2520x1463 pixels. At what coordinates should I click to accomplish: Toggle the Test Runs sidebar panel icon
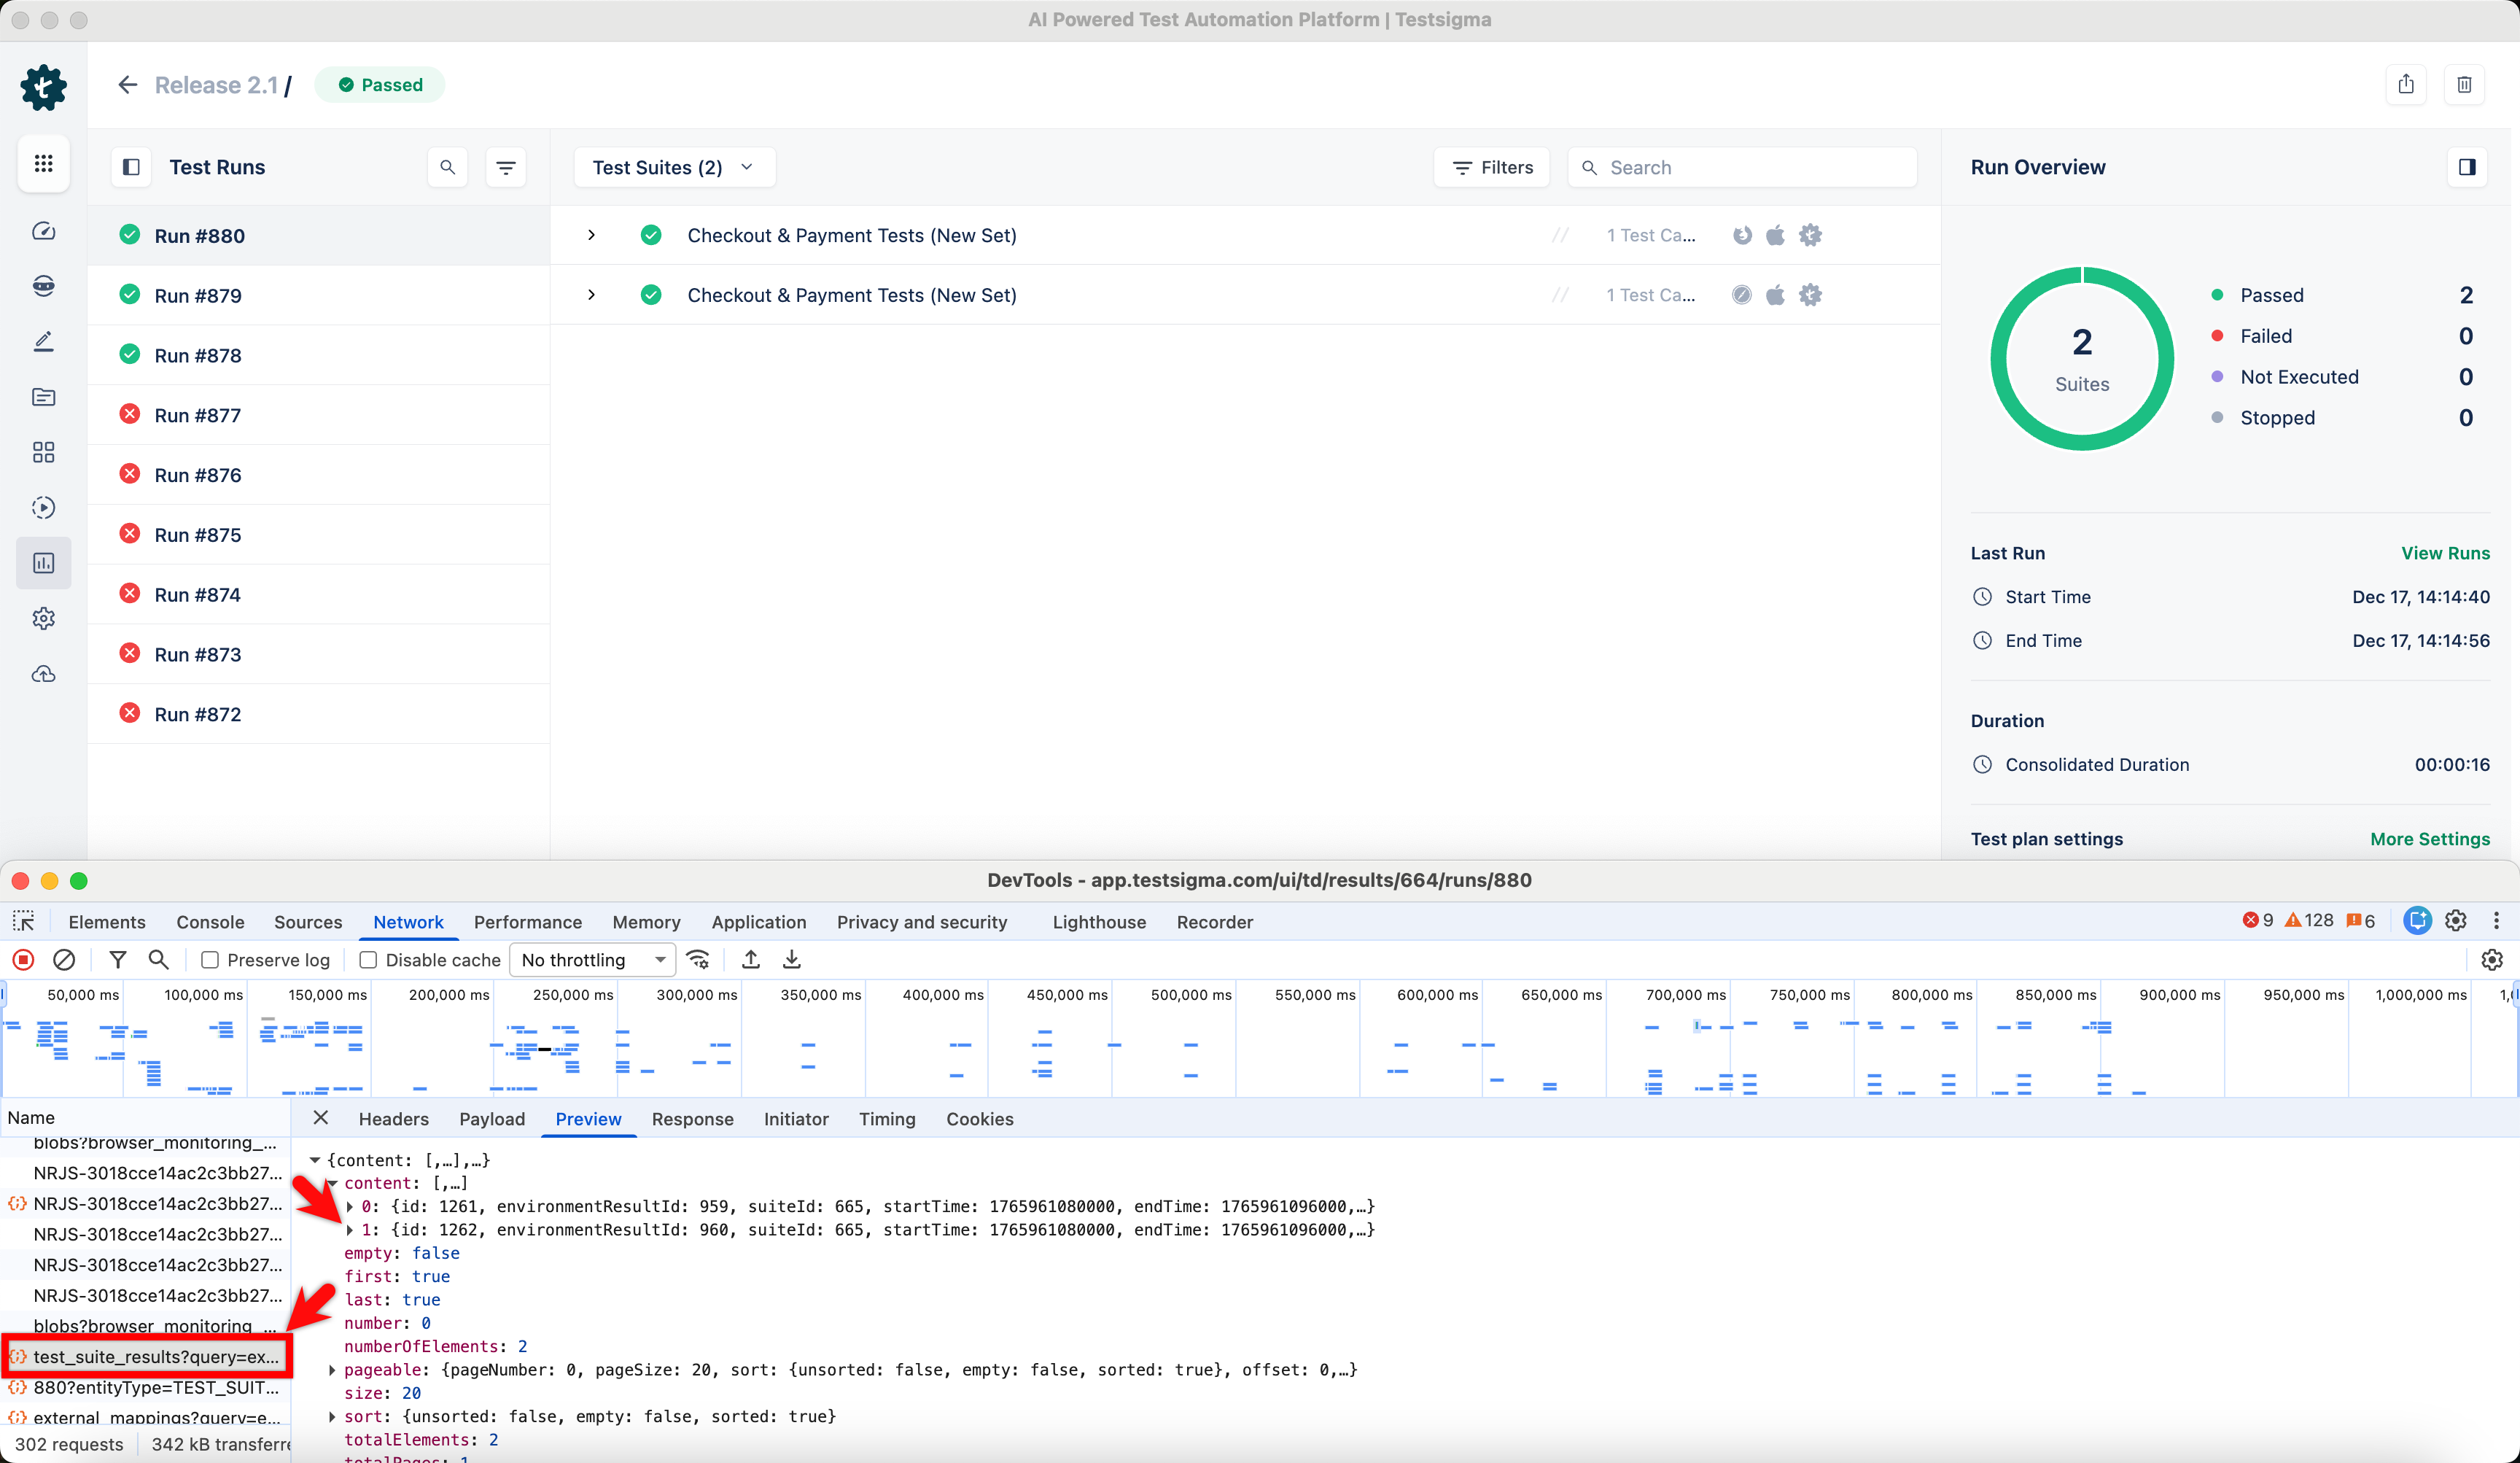pyautogui.click(x=131, y=167)
